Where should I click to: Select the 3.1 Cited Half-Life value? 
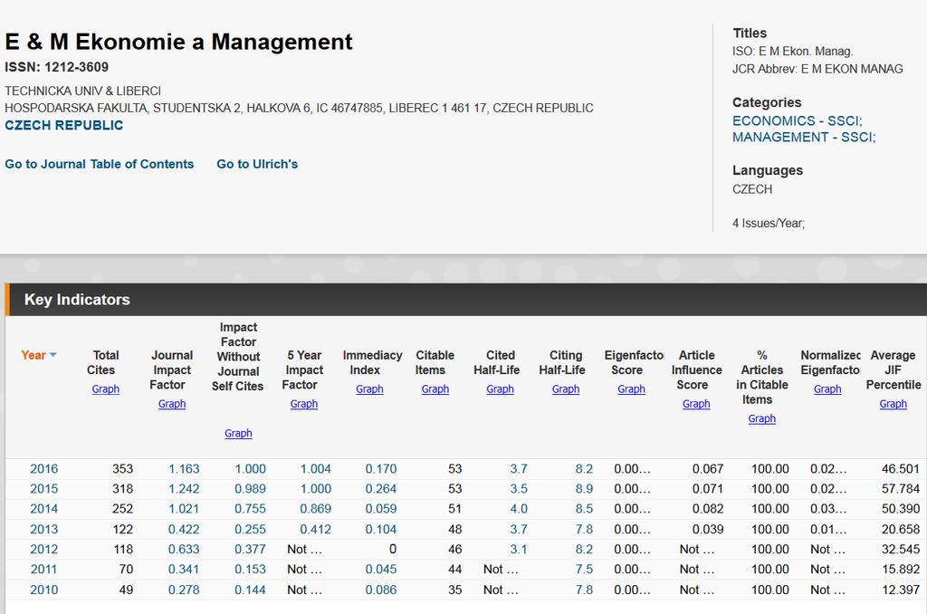(x=519, y=550)
